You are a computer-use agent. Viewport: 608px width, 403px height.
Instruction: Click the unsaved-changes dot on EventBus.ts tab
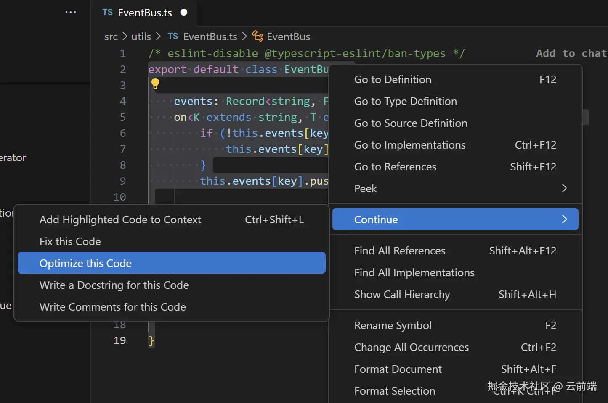(184, 12)
